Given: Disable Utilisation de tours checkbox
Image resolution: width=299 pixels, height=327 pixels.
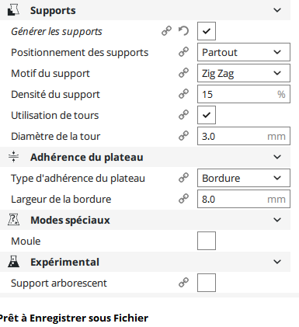Looking at the screenshot, I should [x=207, y=115].
